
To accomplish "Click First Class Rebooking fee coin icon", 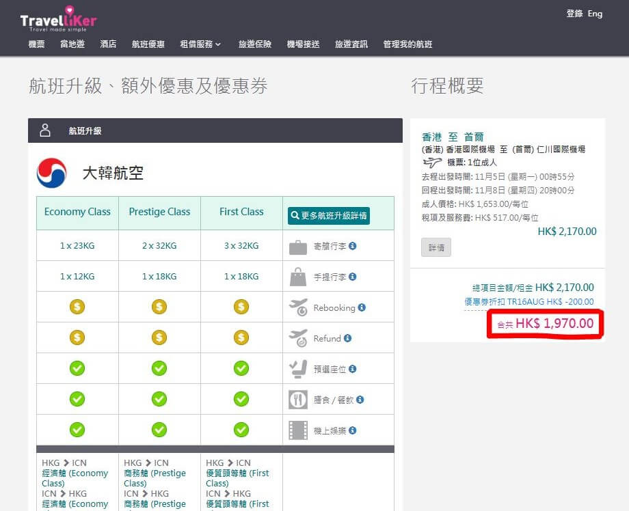I will click(241, 307).
